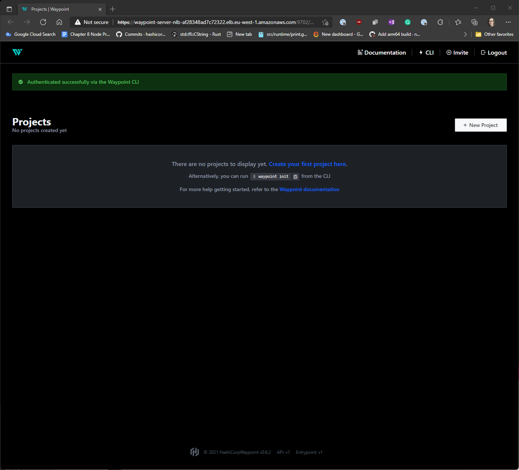The image size is (519, 470).
Task: Add this page to favorites star
Action: (325, 22)
